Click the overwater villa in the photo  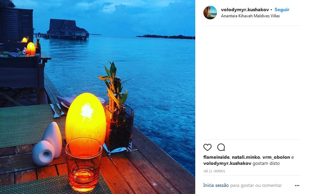(67, 28)
